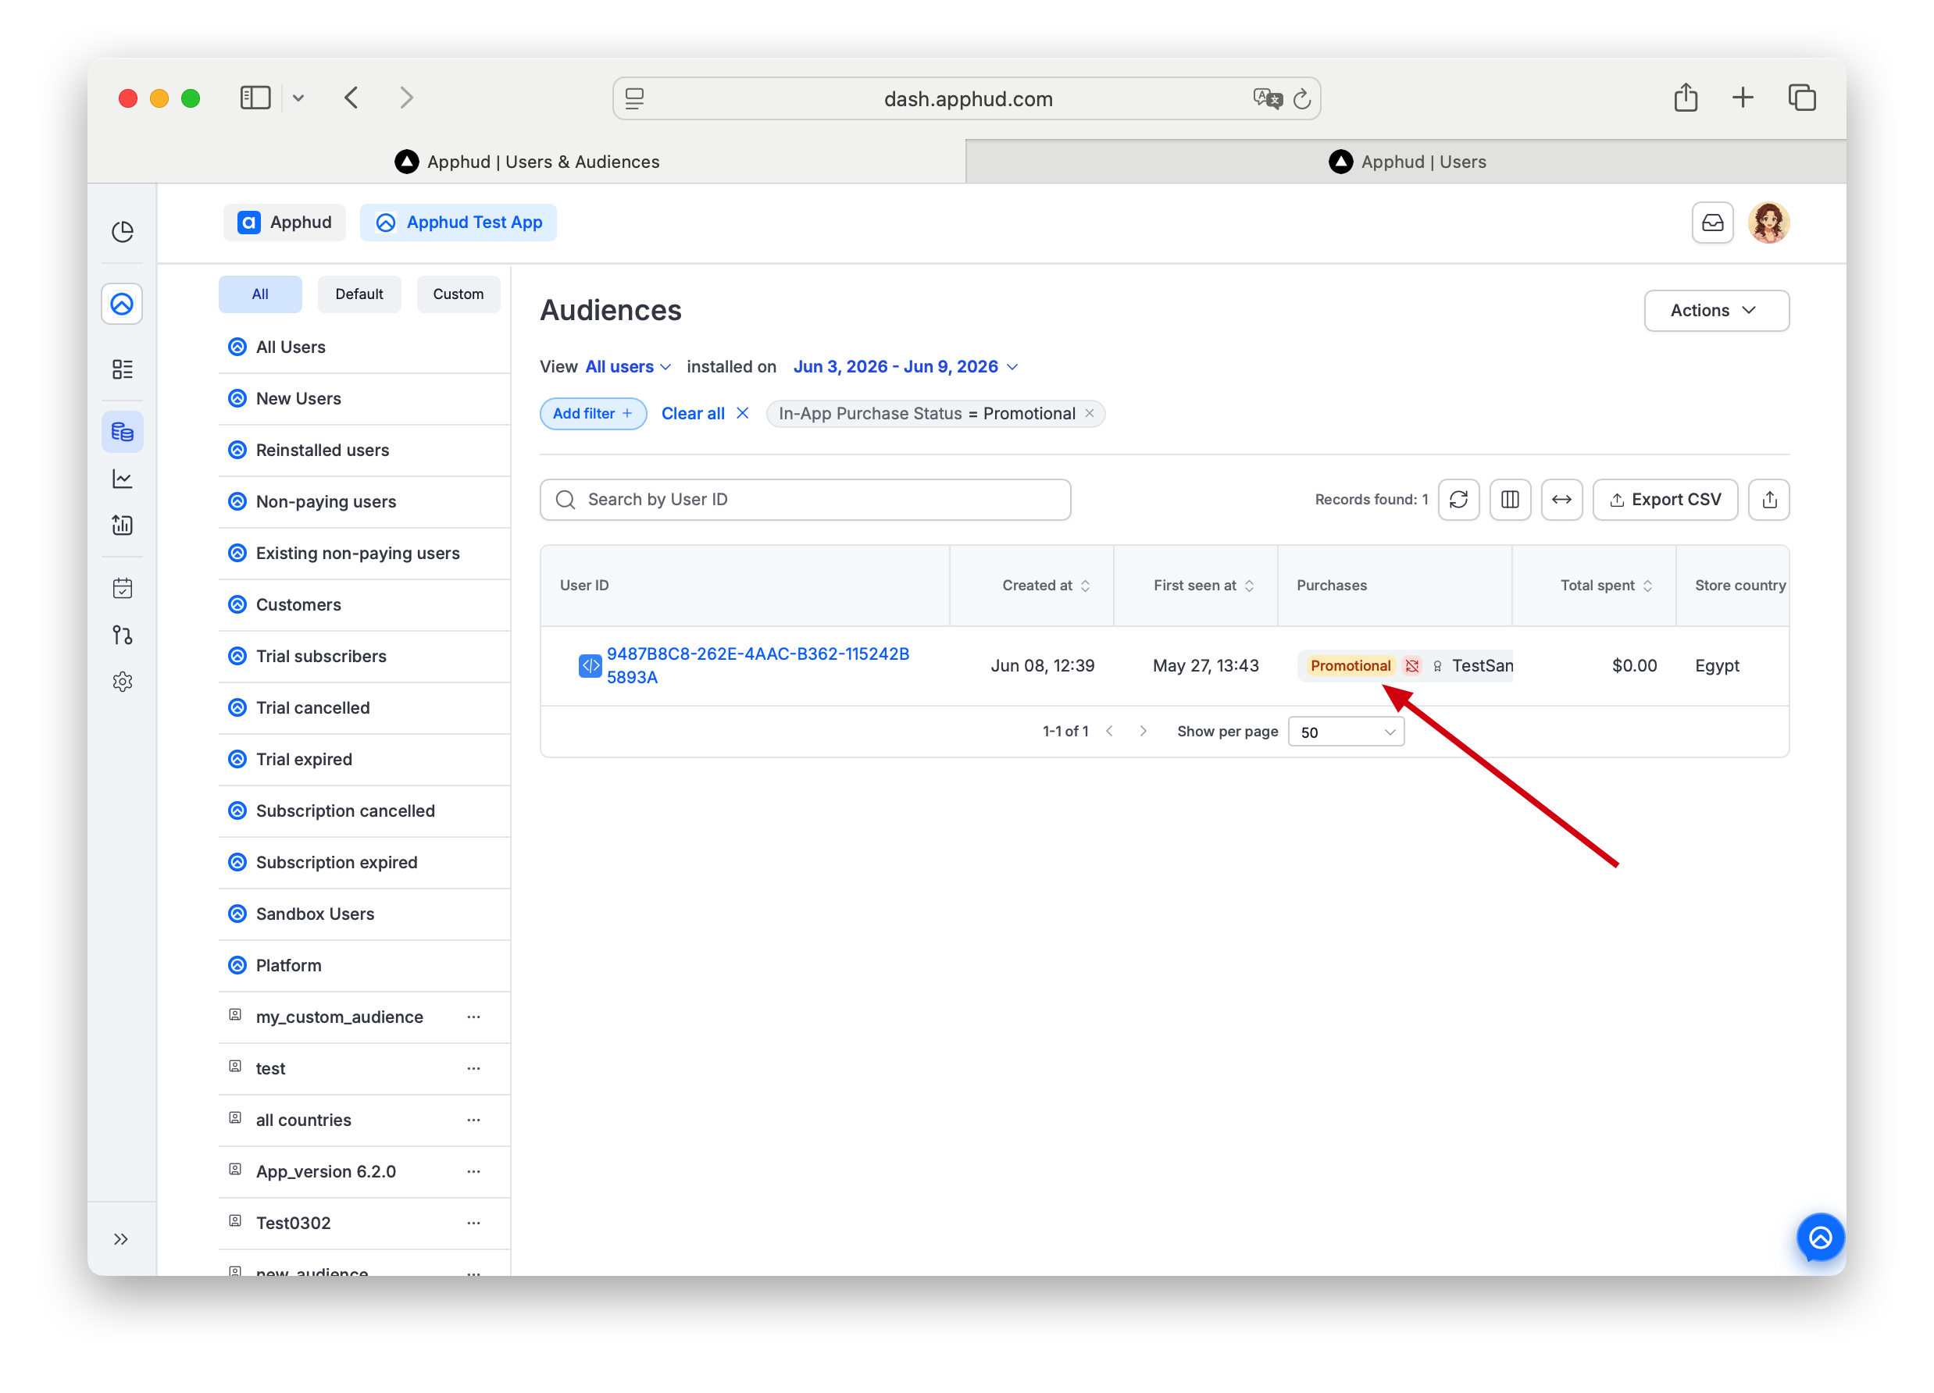Click the refunded icon next to Promotional badge
Image resolution: width=1934 pixels, height=1393 pixels.
(1411, 666)
